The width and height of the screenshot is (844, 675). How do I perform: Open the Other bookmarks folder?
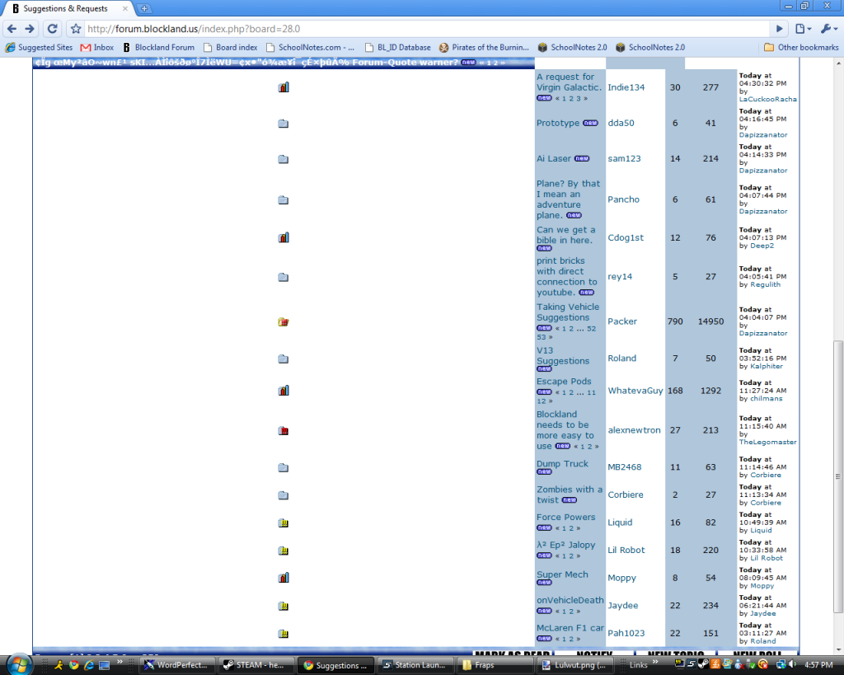801,47
